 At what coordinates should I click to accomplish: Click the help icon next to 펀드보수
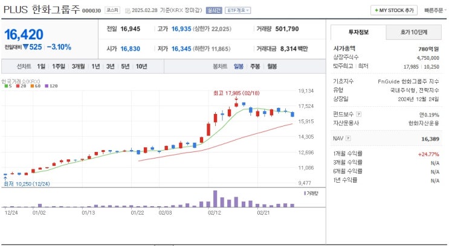coord(358,115)
